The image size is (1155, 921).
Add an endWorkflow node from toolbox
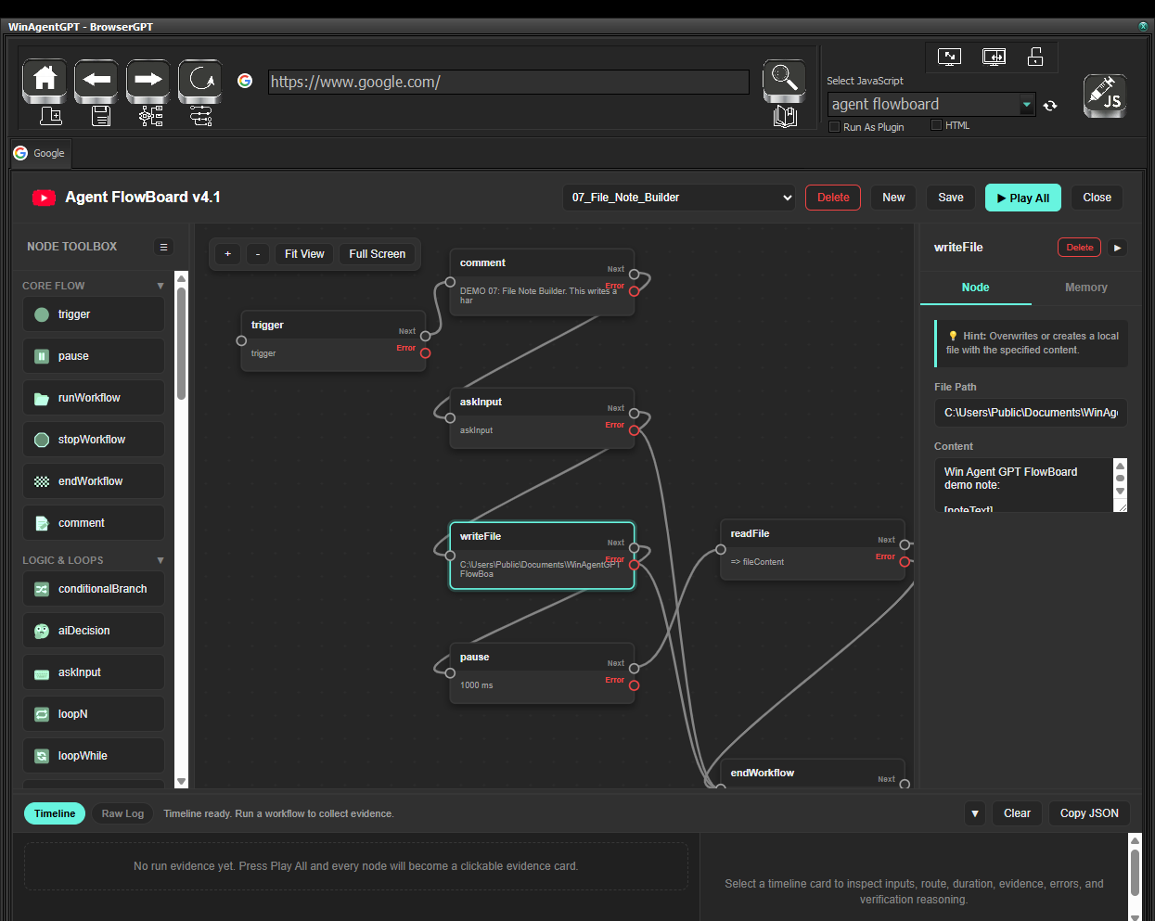coord(94,481)
